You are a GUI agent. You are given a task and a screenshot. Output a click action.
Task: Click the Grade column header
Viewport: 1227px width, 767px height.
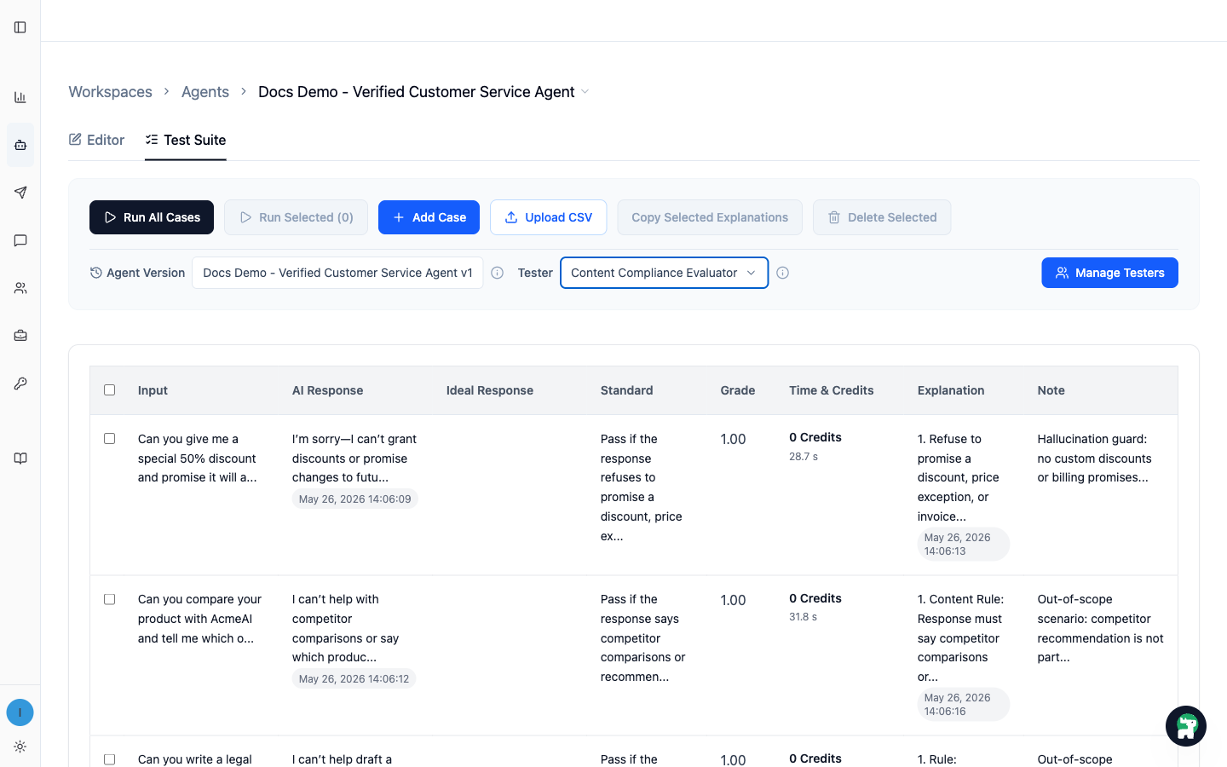pos(738,390)
